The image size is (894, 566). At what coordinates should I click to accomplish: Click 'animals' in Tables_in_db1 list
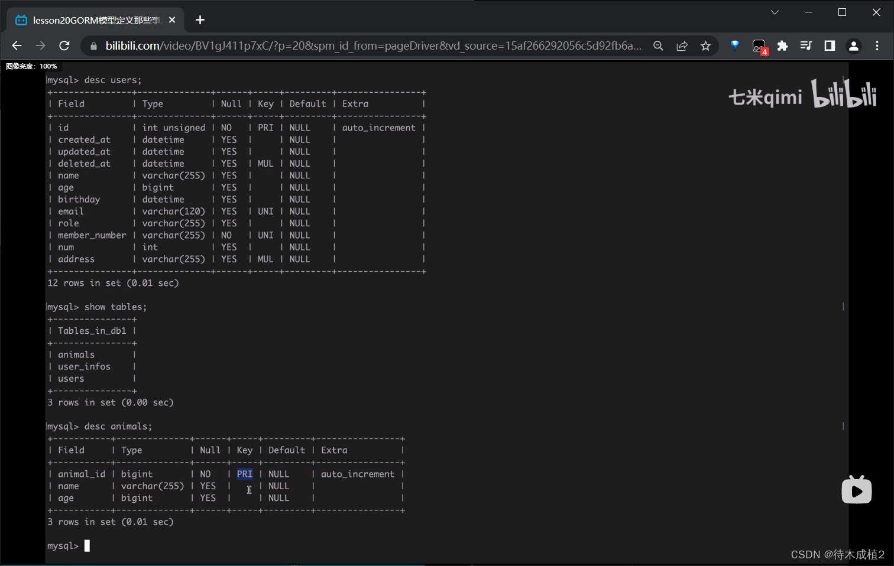[x=76, y=354]
